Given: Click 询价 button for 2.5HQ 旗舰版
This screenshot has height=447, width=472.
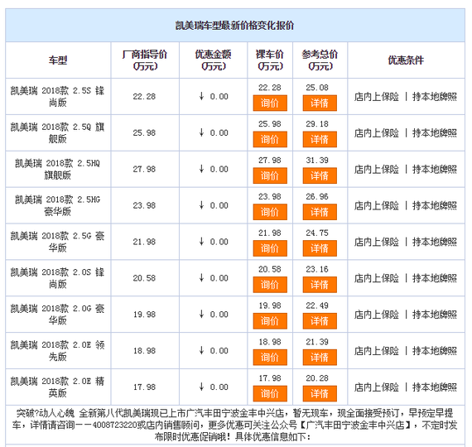Looking at the screenshot, I should point(270,175).
